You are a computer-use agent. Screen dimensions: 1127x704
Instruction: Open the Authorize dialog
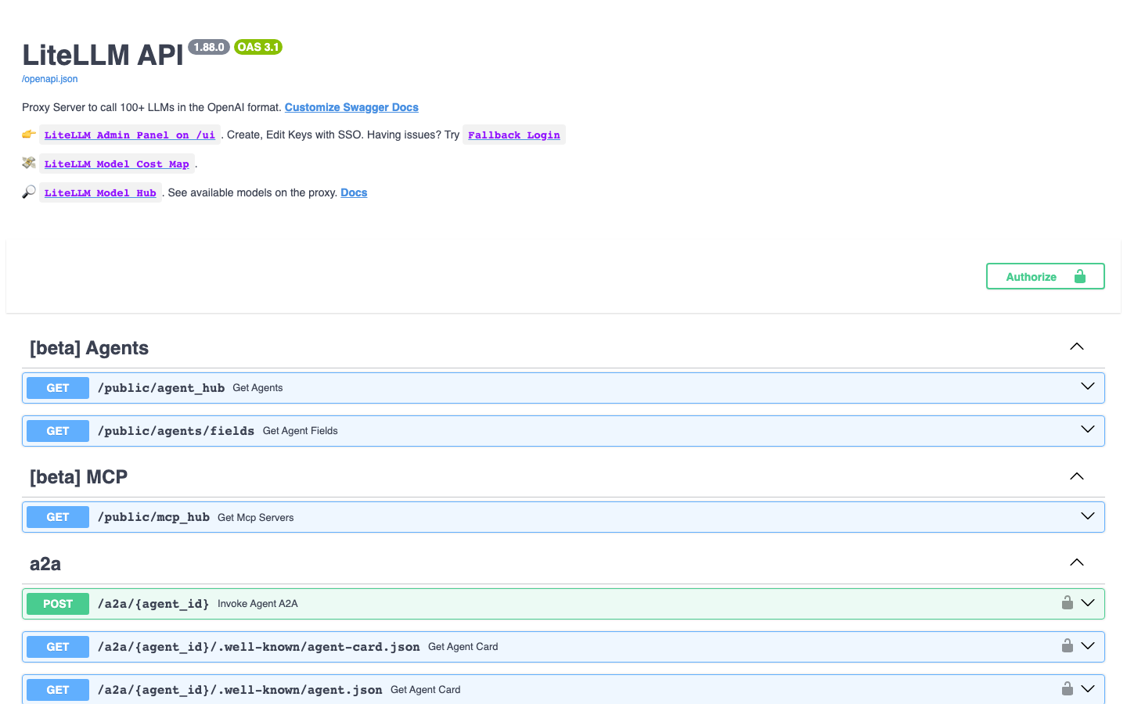[1046, 276]
